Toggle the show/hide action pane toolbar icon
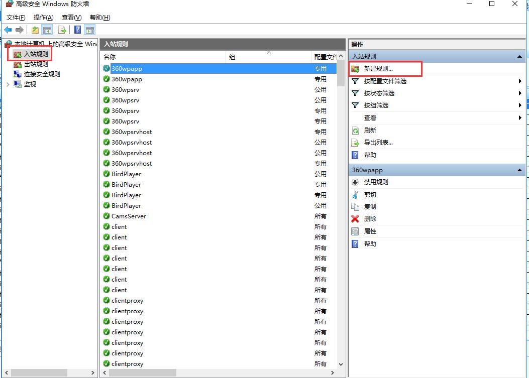This screenshot has width=529, height=378. [x=90, y=30]
